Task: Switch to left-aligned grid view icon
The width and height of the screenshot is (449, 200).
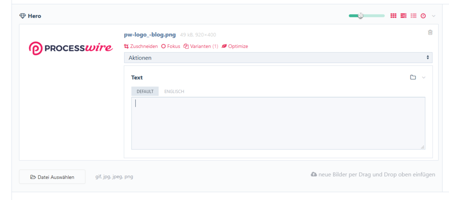Action: click(404, 16)
